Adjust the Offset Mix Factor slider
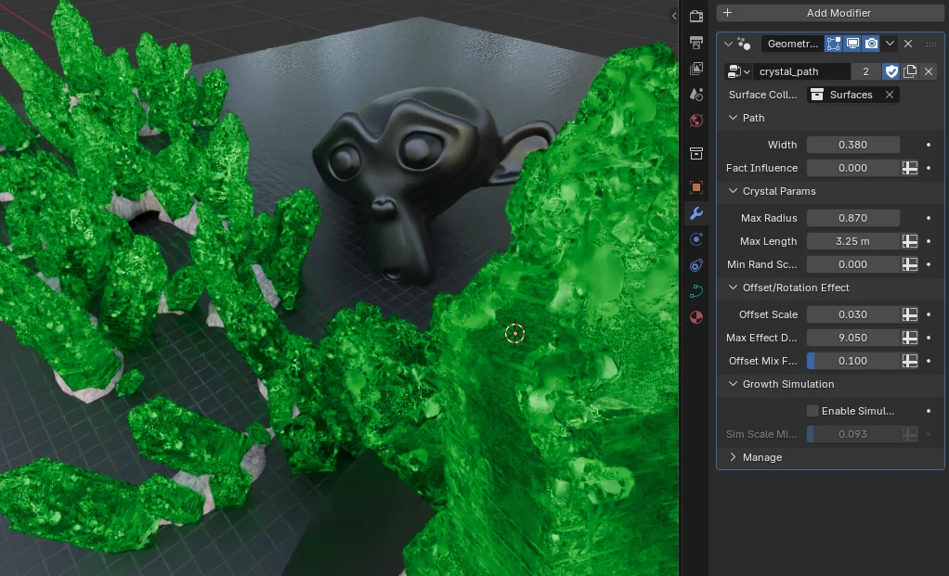 852,361
